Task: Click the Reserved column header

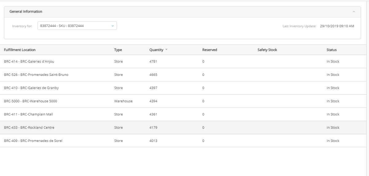Action: [210, 50]
